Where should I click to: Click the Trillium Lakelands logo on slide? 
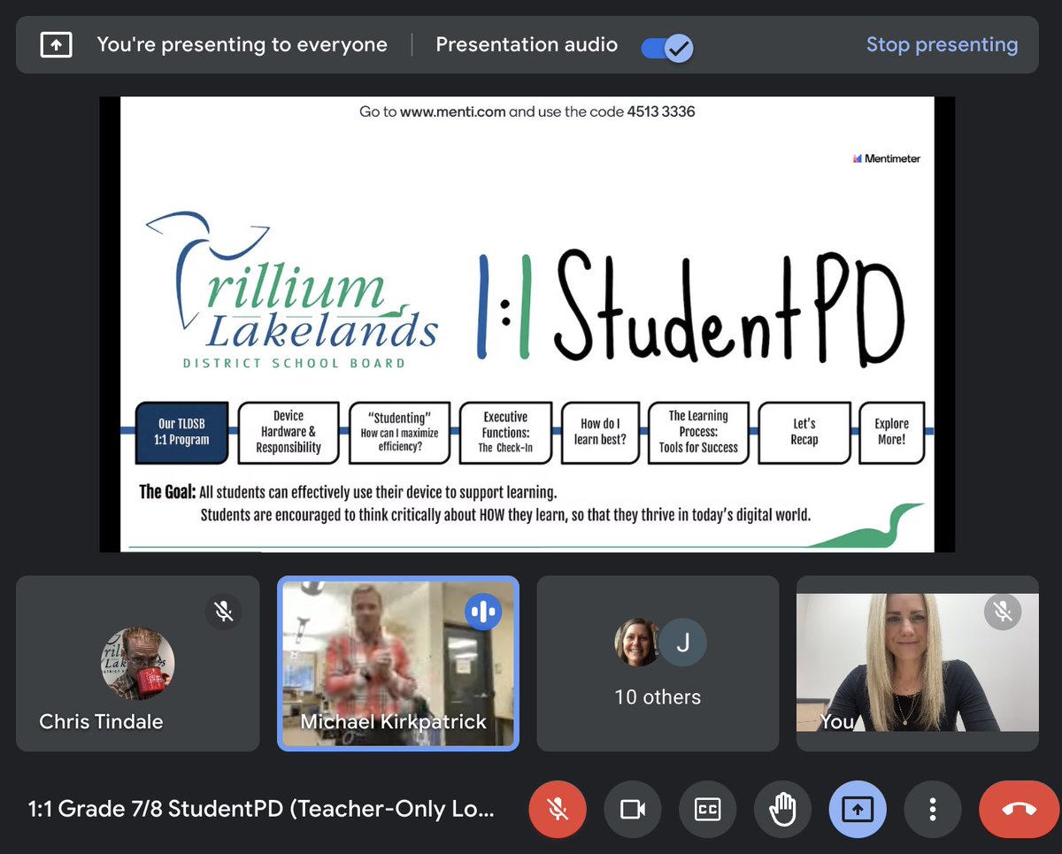pos(292,290)
